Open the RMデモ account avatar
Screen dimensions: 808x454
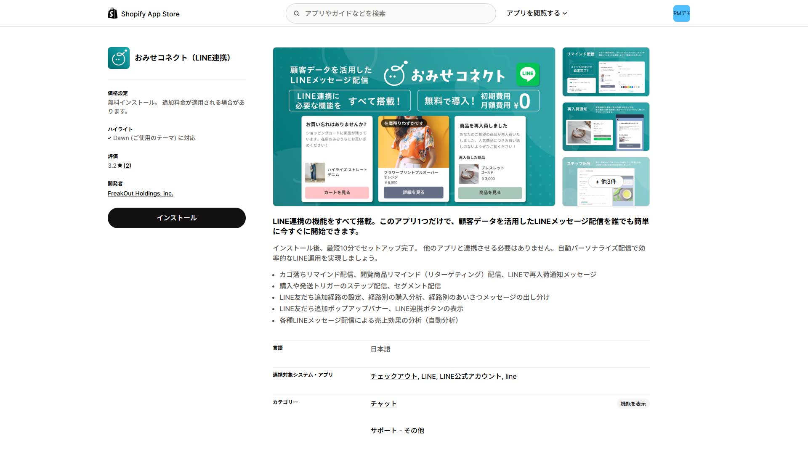(681, 13)
